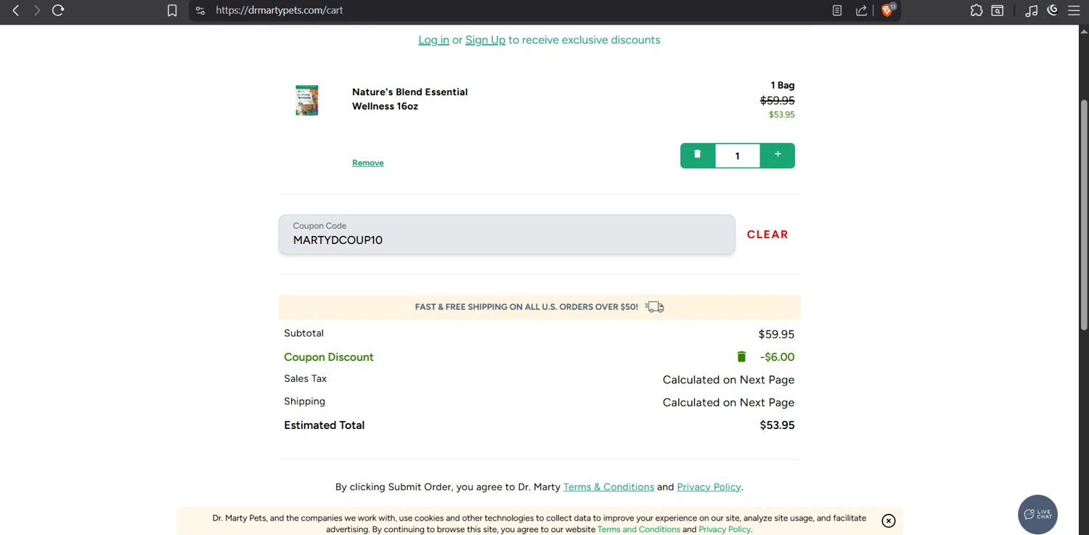Open the browser hamburger menu
The height and width of the screenshot is (535, 1089).
click(1074, 10)
